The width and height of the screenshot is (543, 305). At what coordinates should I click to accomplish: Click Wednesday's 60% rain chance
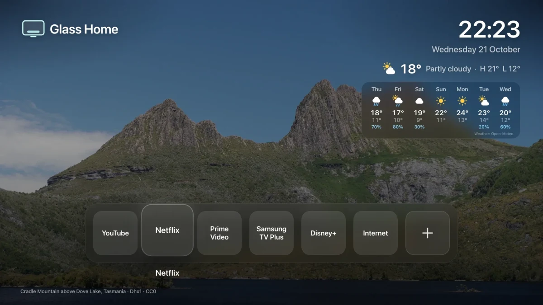tap(505, 127)
